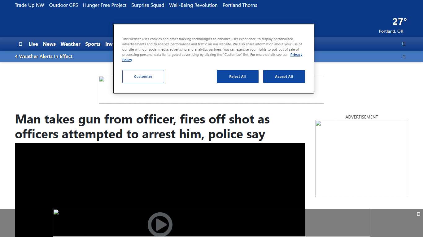Open the broken-image icon in the sidebar ad
The width and height of the screenshot is (423, 237).
pos(318,123)
